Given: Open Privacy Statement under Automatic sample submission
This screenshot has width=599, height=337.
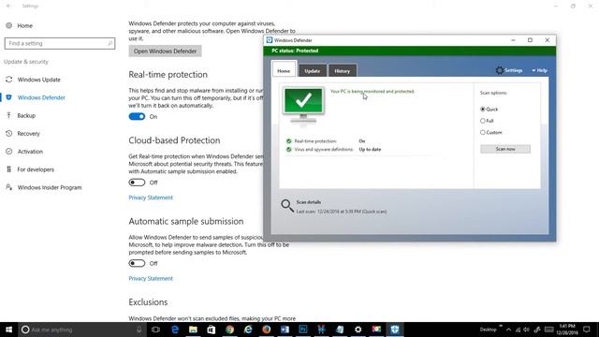Looking at the screenshot, I should click(151, 279).
